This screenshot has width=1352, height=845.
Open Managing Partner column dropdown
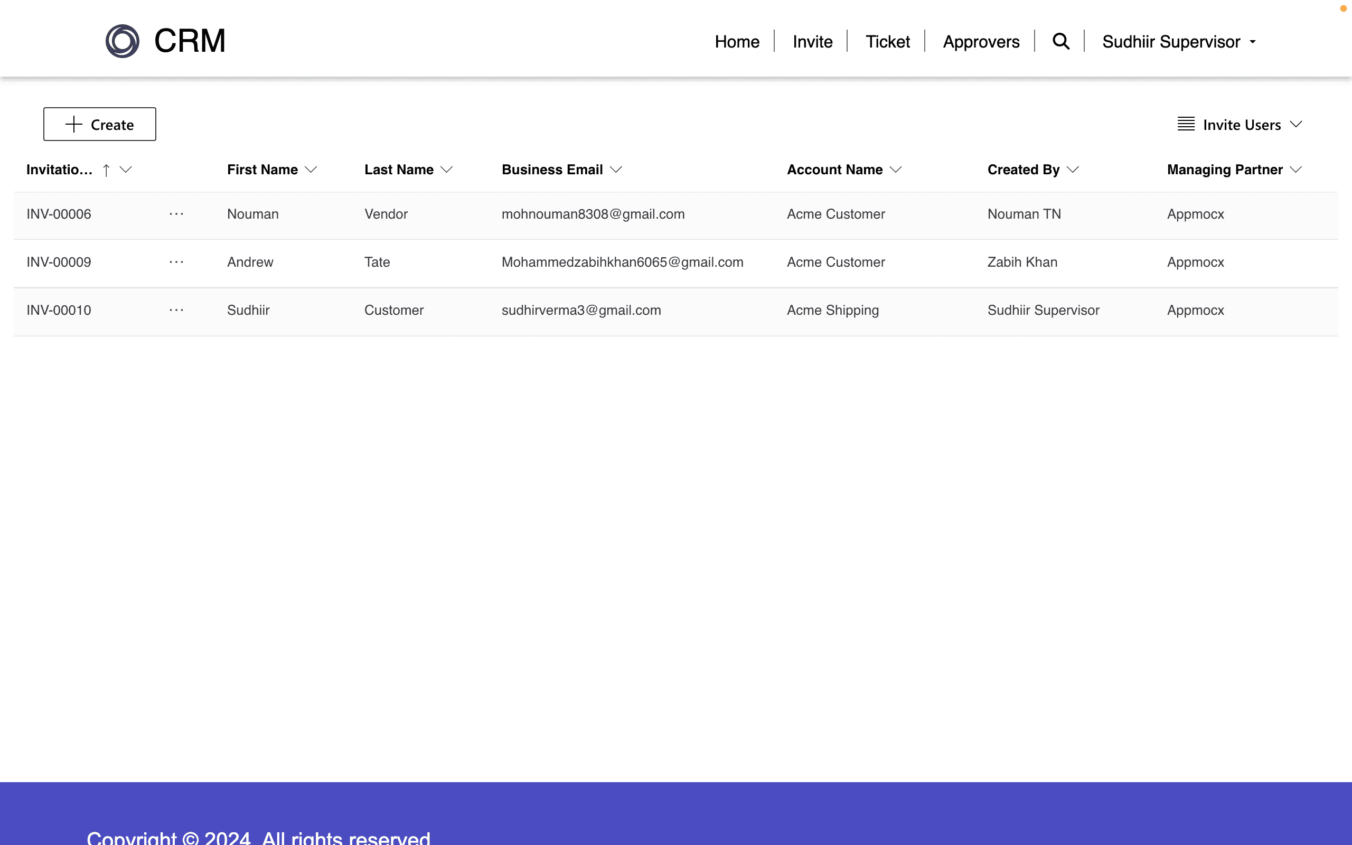pos(1296,170)
